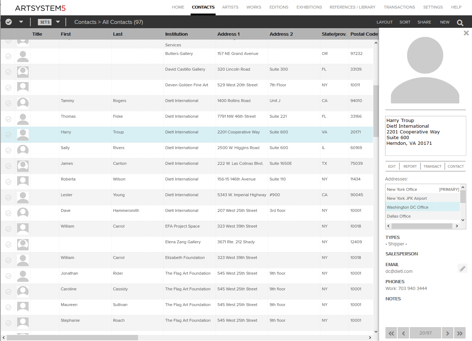472x341 pixels.
Task: Select the checkbox for Stephanie Roach
Action: [x=9, y=323]
